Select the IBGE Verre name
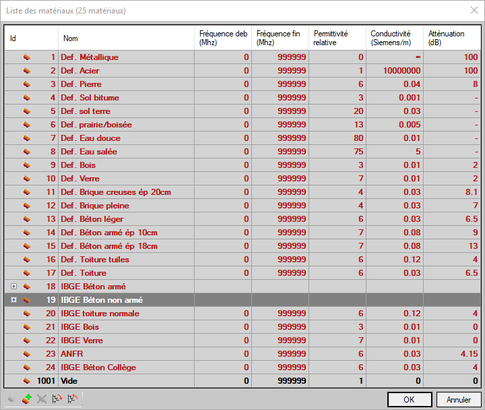 [82, 341]
